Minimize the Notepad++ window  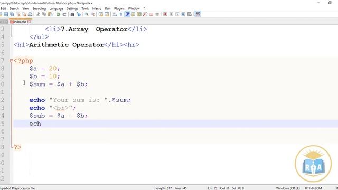point(318,3)
